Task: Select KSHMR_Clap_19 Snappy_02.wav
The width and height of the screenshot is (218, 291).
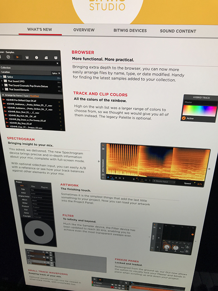Action: (26, 128)
